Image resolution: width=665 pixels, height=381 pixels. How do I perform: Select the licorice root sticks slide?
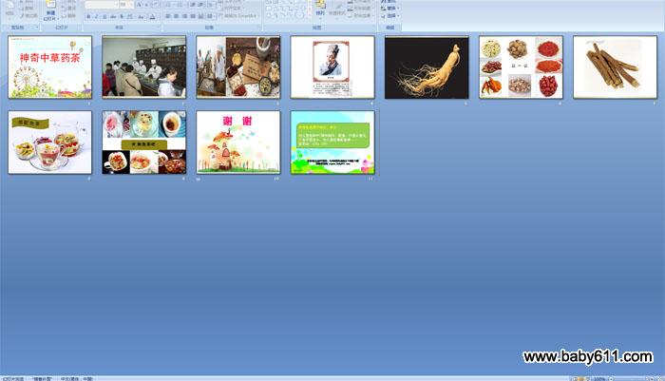(x=615, y=67)
